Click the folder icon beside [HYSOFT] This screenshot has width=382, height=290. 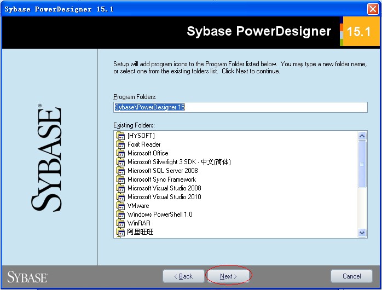(121, 136)
